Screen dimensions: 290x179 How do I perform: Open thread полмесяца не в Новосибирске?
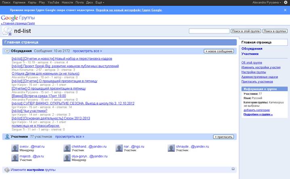point(36,126)
